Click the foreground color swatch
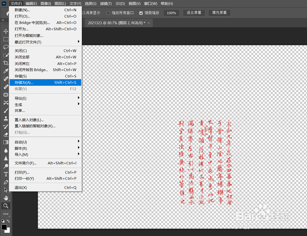 click(4, 227)
